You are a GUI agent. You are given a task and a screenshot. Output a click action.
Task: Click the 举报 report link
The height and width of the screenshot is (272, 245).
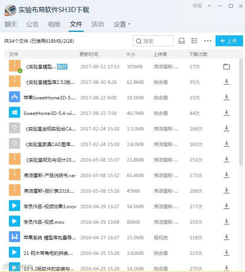[197, 6]
